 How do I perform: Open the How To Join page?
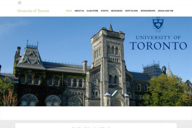[132, 11]
